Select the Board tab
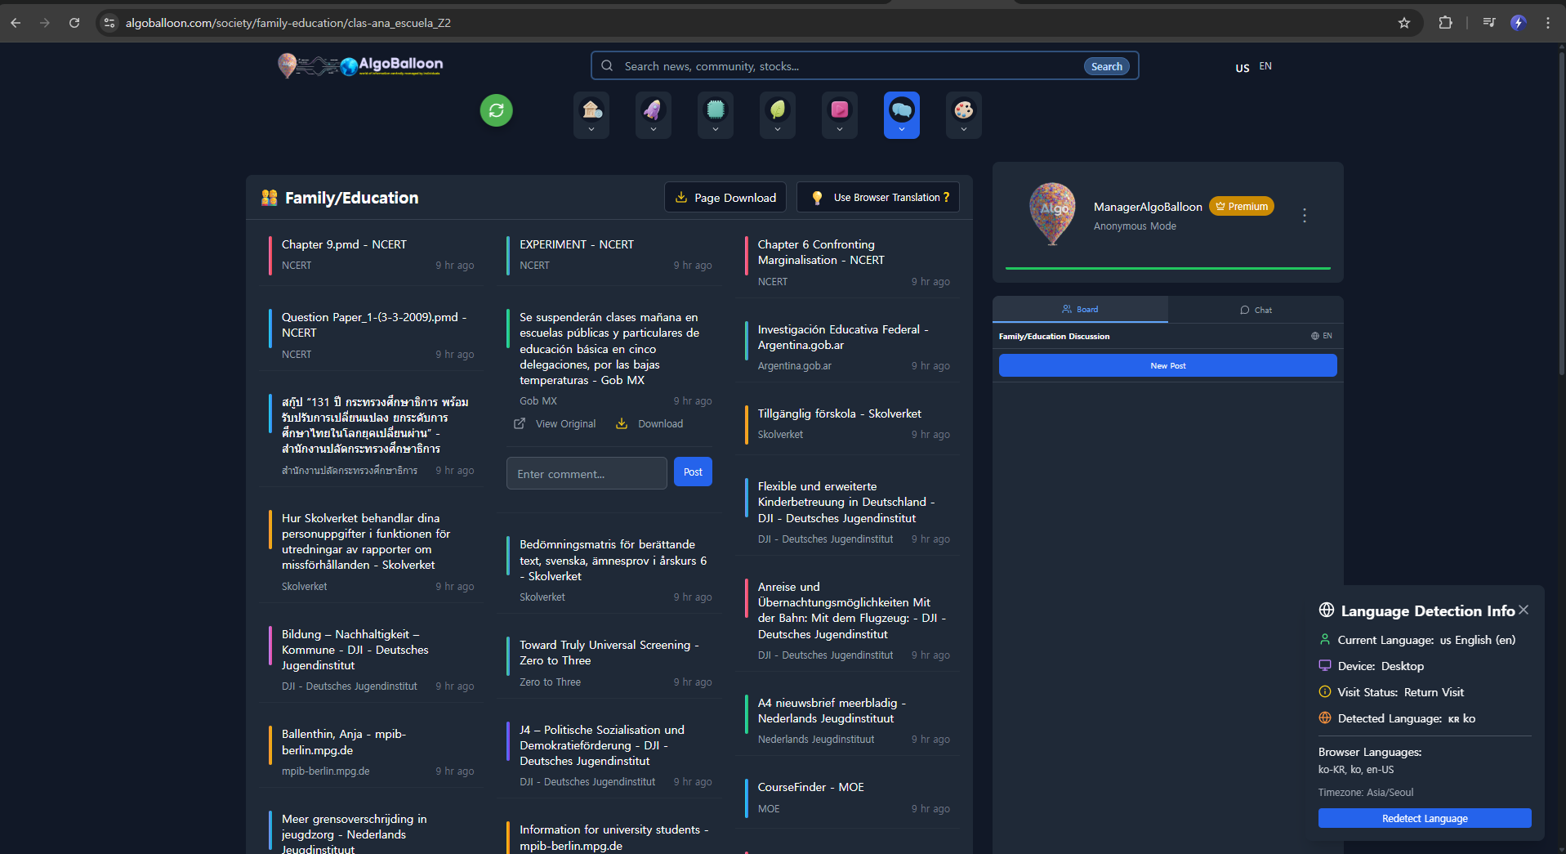The image size is (1566, 854). 1080,309
